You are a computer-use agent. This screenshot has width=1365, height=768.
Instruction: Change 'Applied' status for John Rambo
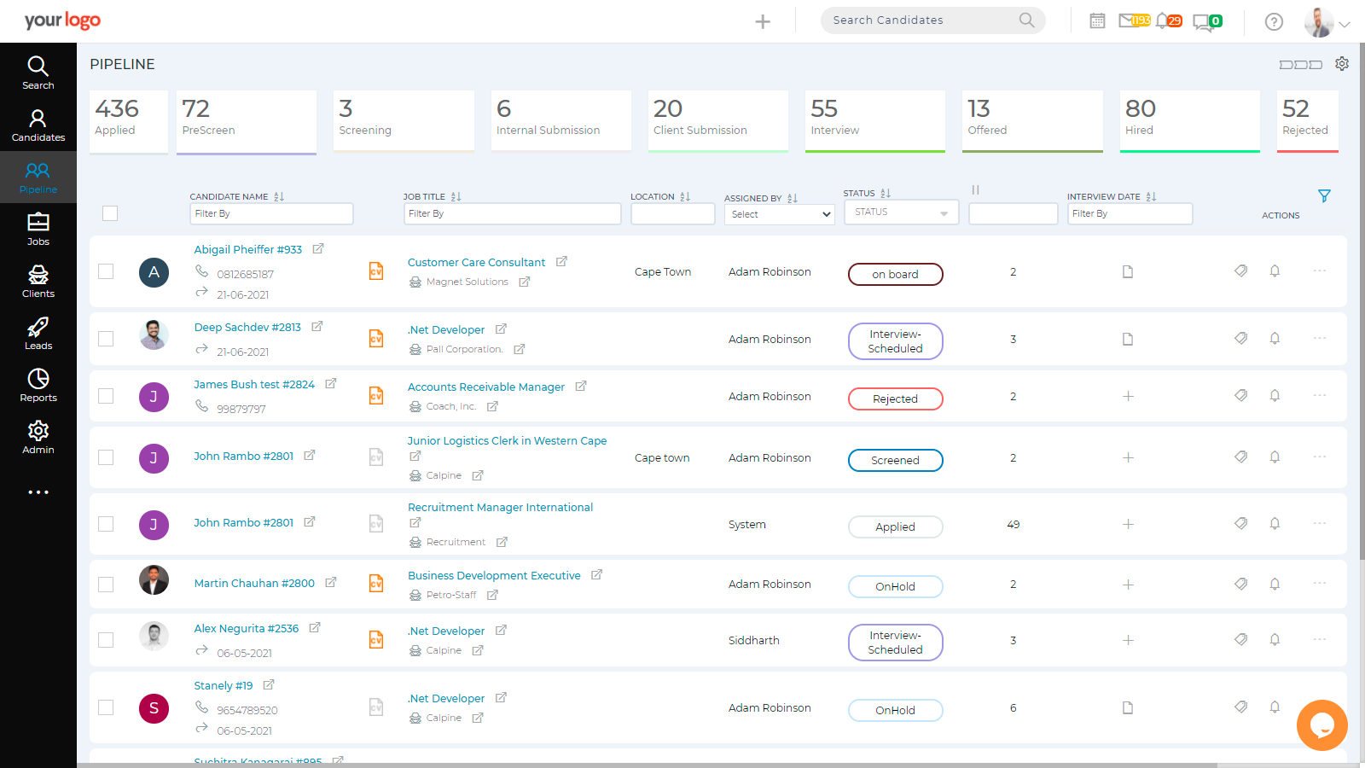pos(895,527)
